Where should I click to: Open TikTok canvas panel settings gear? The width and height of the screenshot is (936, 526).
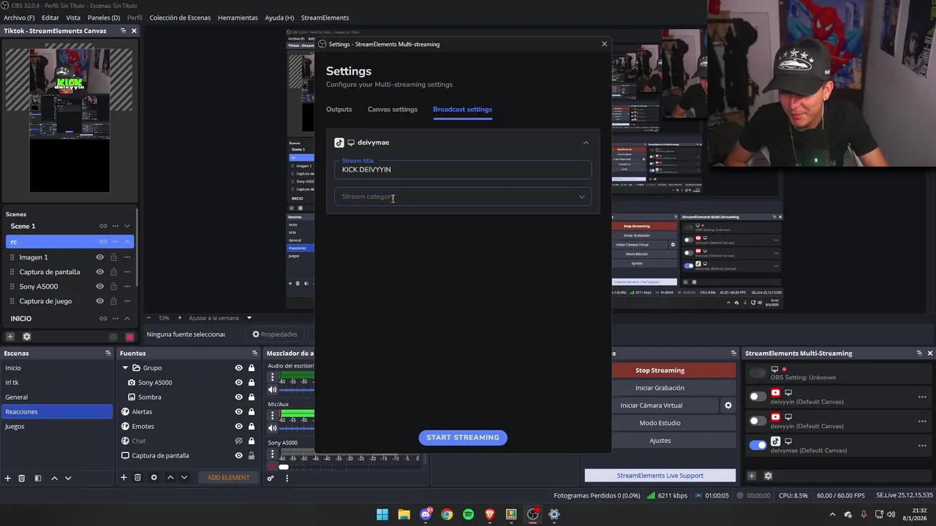[x=27, y=337]
